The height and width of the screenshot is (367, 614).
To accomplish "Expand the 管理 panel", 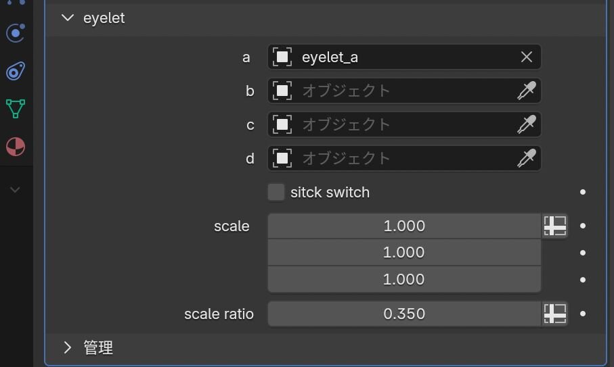I will click(67, 347).
